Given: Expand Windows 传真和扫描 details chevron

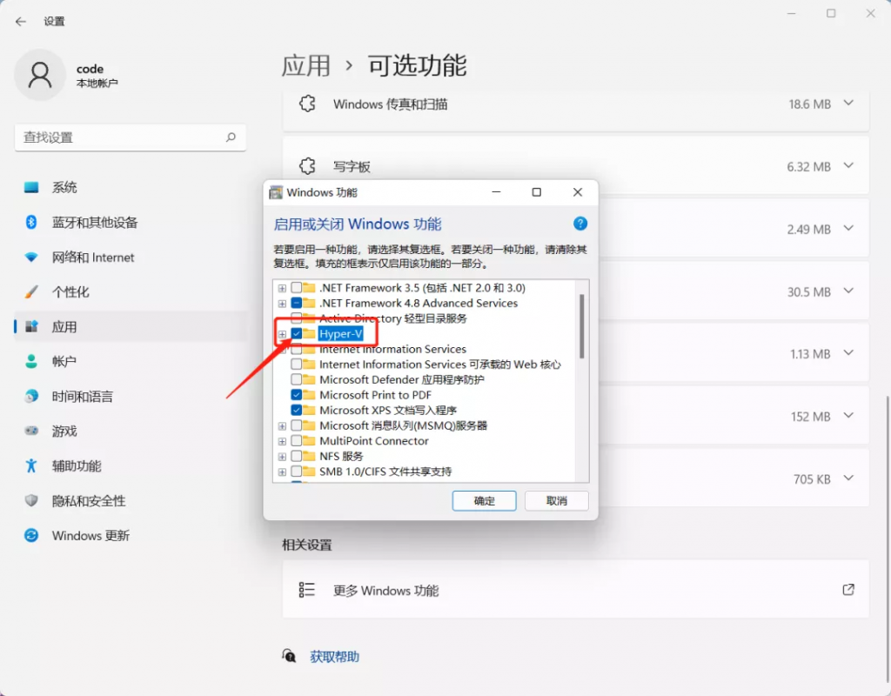Looking at the screenshot, I should pyautogui.click(x=848, y=104).
